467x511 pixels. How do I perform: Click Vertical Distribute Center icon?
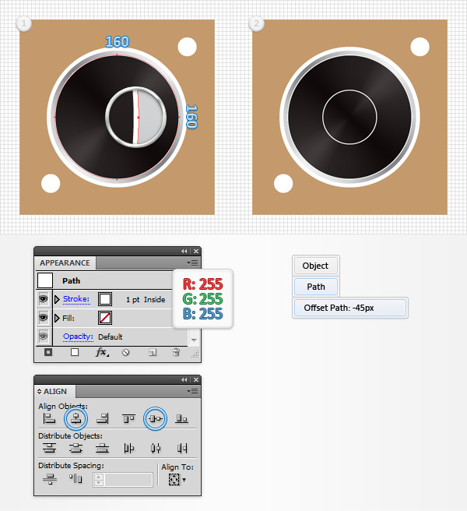click(75, 449)
